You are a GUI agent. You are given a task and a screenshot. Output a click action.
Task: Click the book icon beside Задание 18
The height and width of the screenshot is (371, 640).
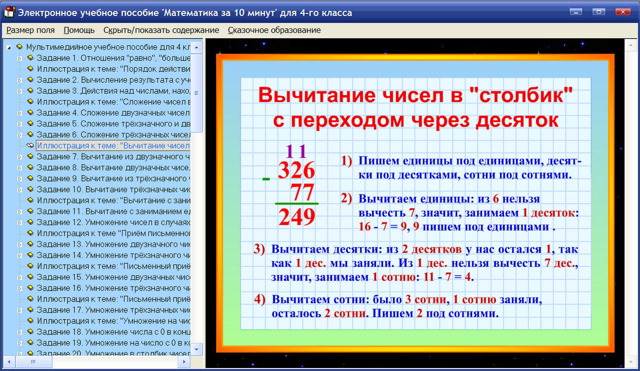[x=30, y=332]
